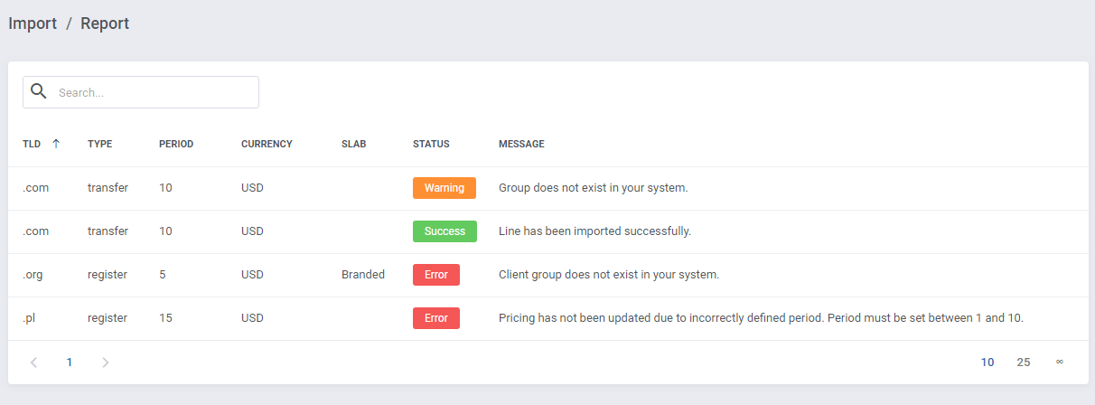Click the .org TLD cell

(x=33, y=275)
